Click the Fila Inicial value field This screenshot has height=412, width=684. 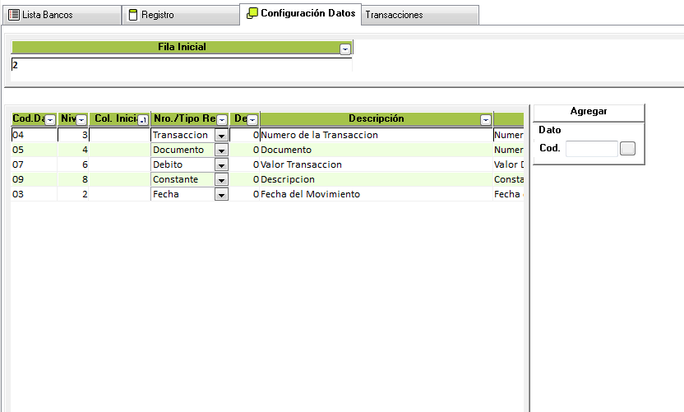coord(182,65)
